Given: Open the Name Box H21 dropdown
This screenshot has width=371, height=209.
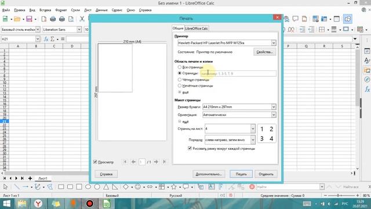Looking at the screenshot, I should pos(38,39).
